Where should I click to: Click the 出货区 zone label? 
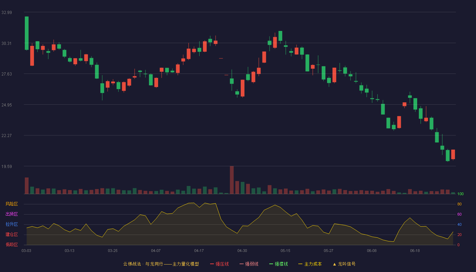point(12,214)
